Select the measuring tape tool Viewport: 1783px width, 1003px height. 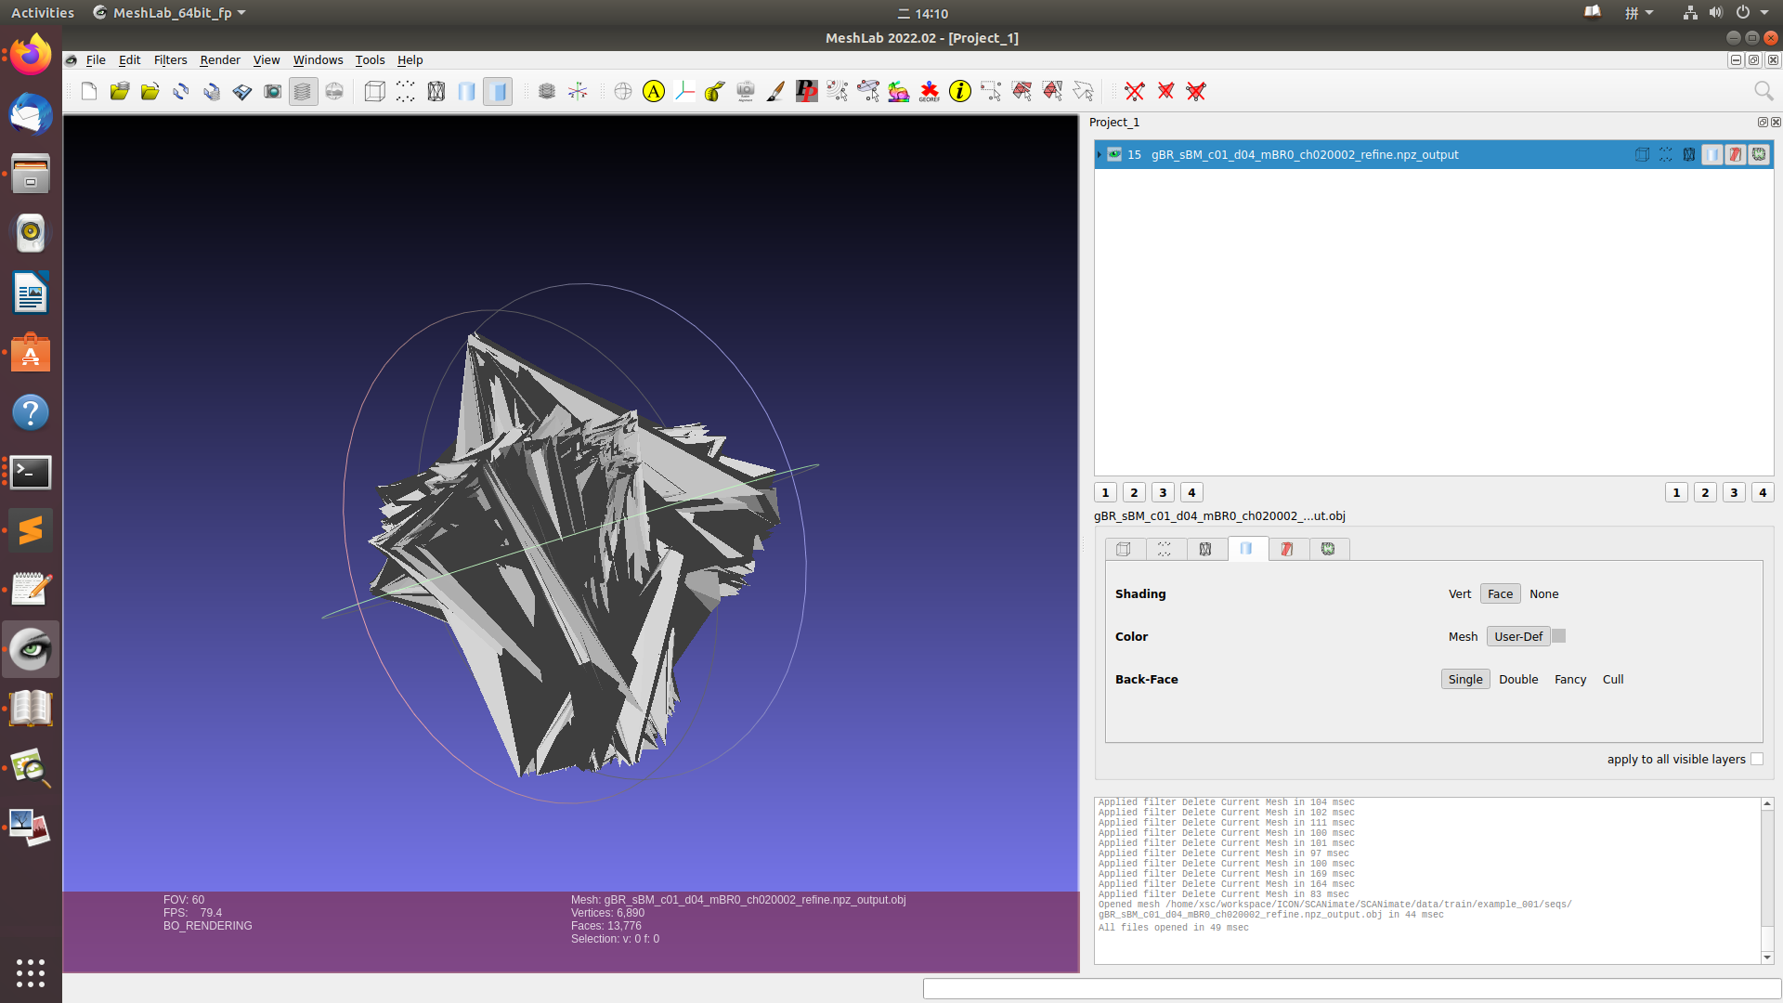point(714,91)
